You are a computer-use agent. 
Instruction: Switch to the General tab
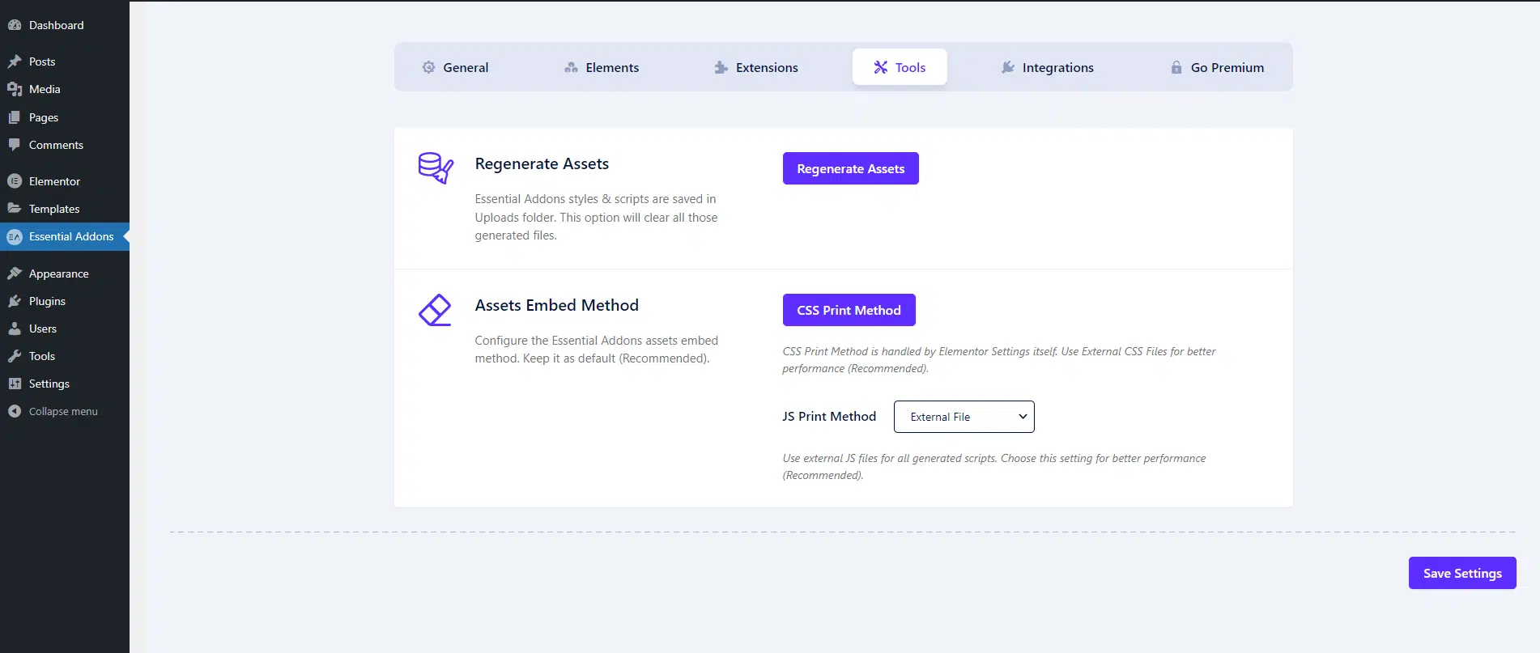pyautogui.click(x=455, y=67)
